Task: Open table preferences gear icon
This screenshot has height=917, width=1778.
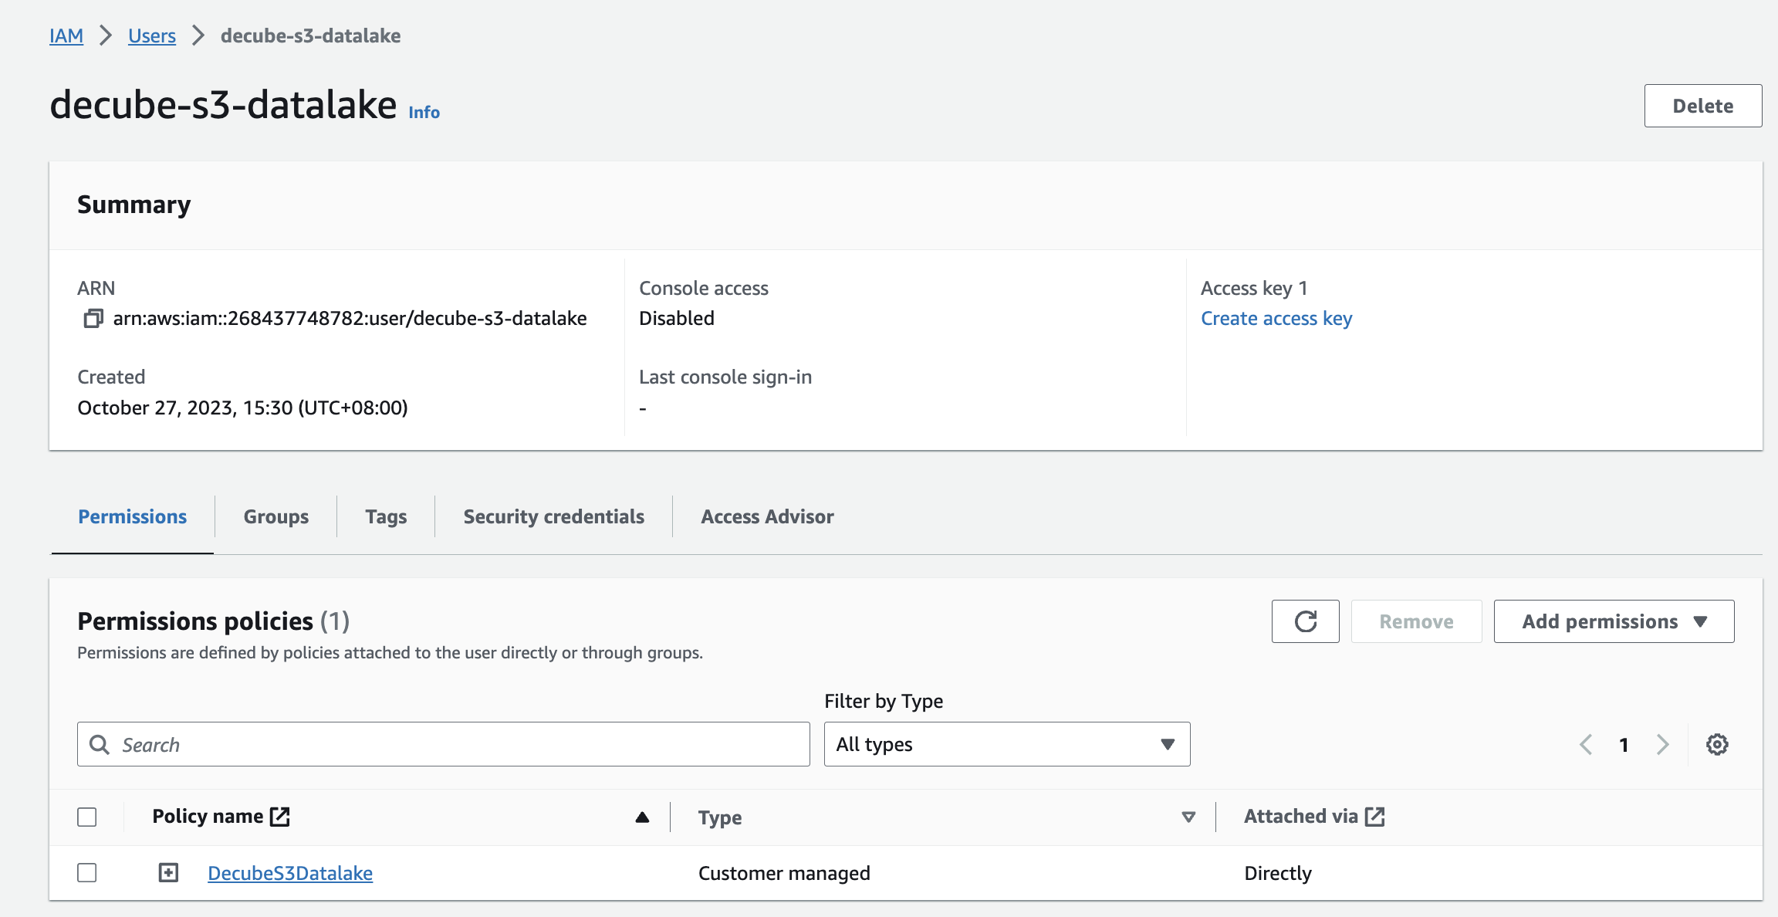Action: point(1717,745)
